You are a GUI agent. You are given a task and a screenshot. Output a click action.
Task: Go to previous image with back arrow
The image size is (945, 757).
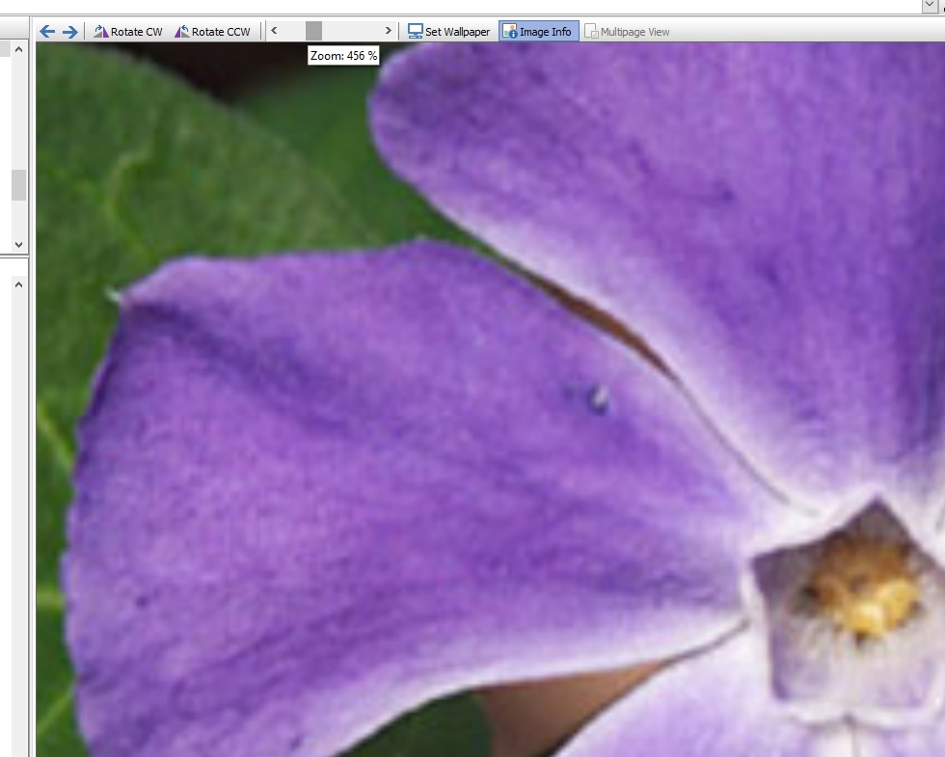point(47,31)
